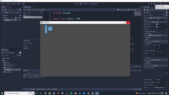This screenshot has width=169, height=95.
Task: Open the Scene menu
Action: (3, 4)
